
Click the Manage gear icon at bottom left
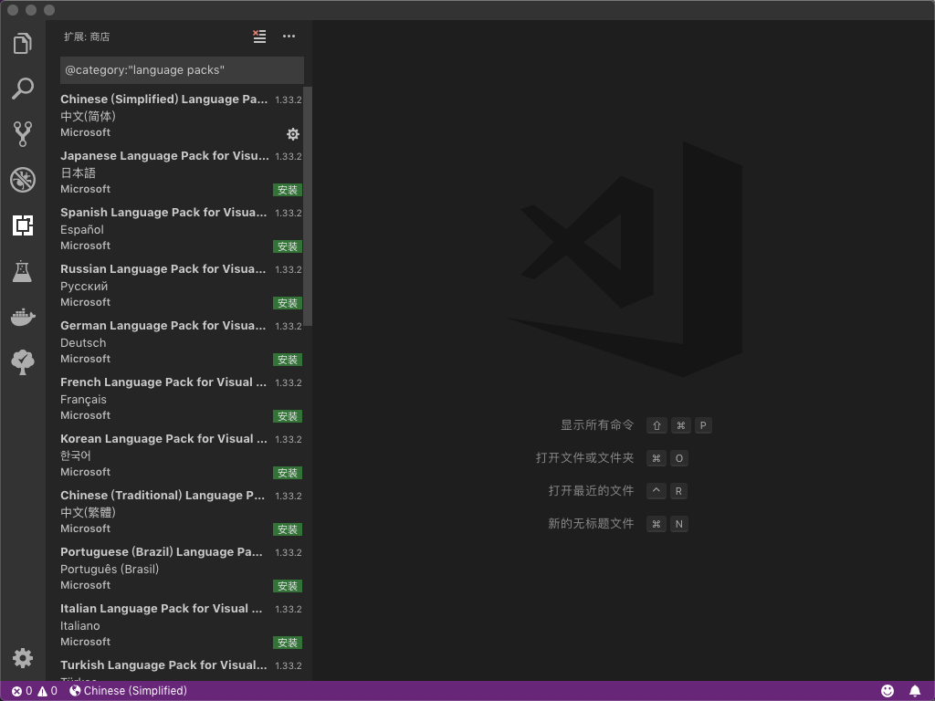coord(23,658)
